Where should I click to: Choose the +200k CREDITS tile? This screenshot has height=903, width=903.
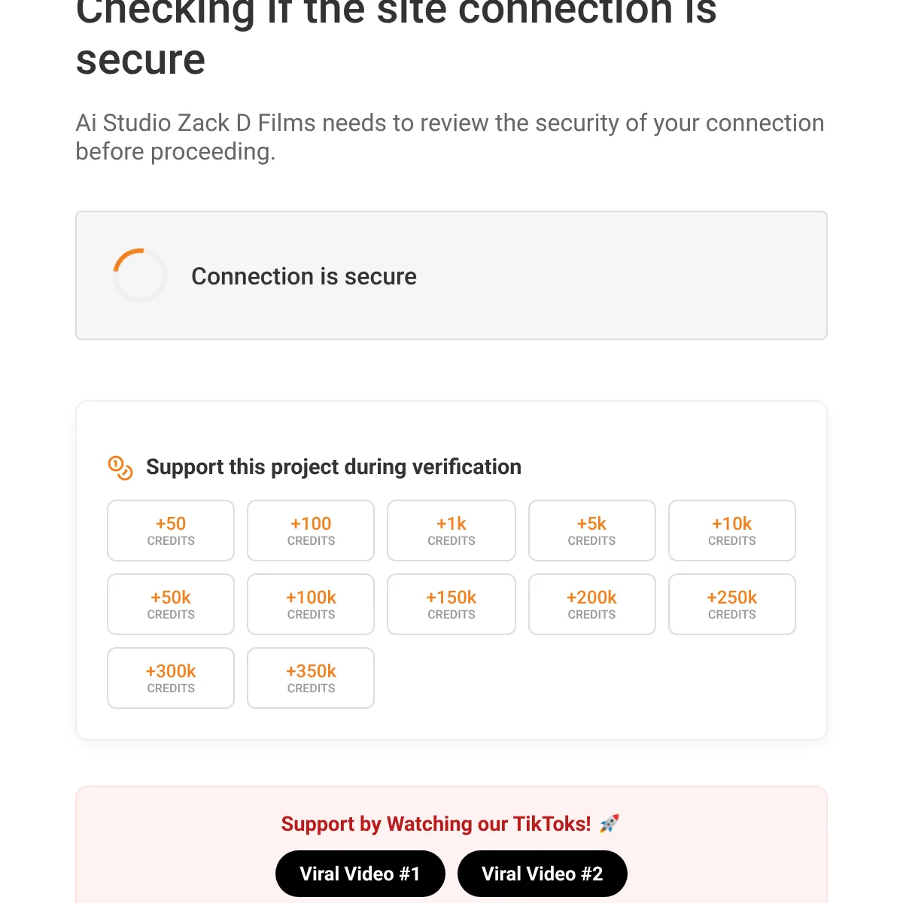[591, 604]
